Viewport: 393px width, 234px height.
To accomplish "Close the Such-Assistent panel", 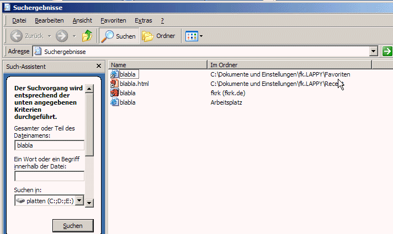I will (x=98, y=67).
